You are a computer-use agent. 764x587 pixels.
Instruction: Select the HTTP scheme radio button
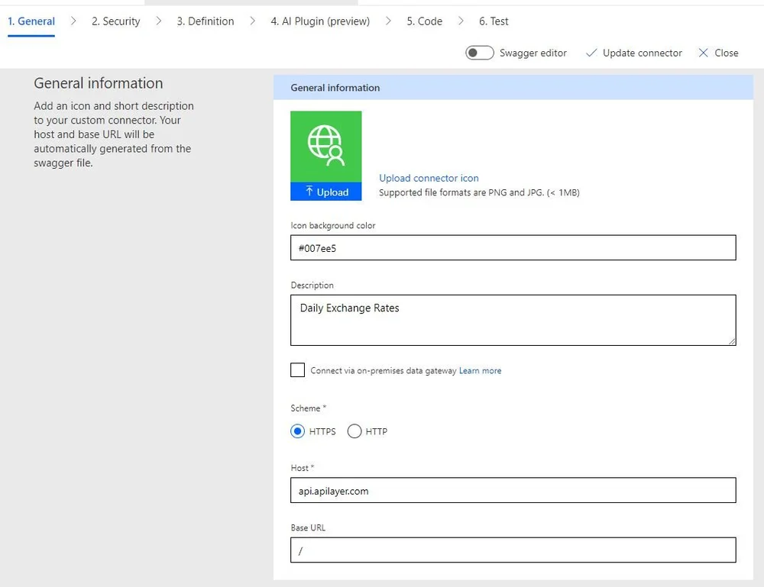coord(354,431)
